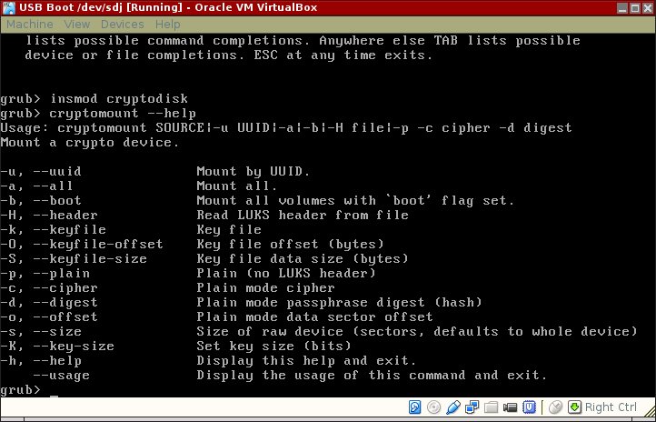Click the network adapters indicator icon

pos(472,407)
